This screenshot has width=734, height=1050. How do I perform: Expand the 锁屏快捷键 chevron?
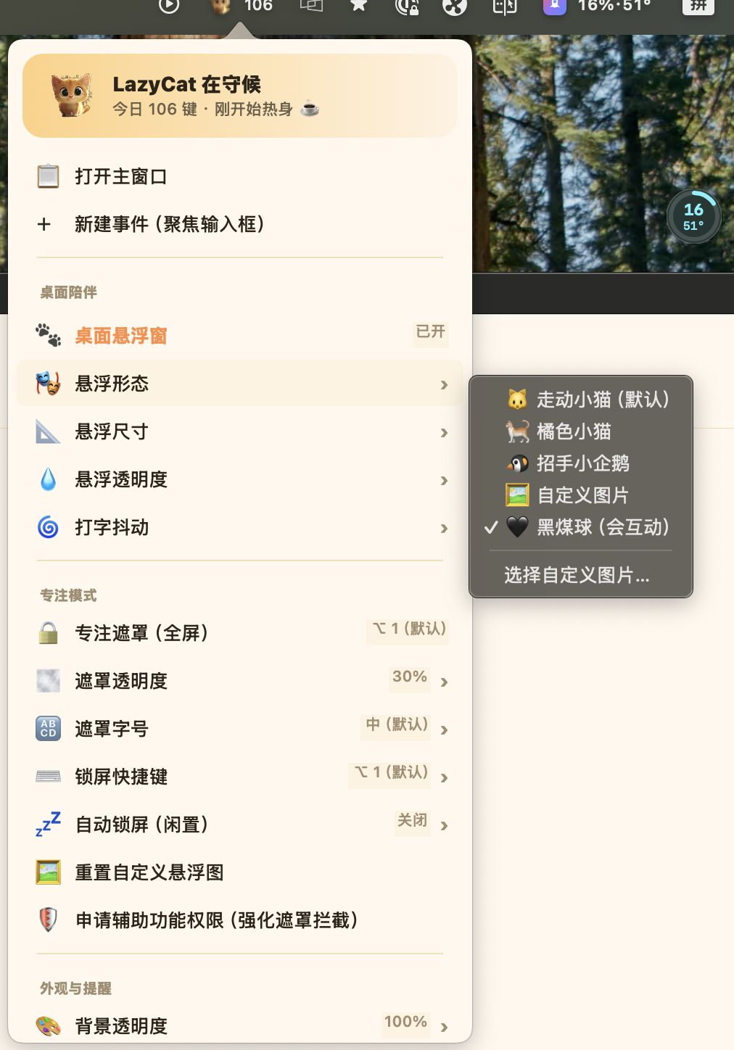coord(445,778)
